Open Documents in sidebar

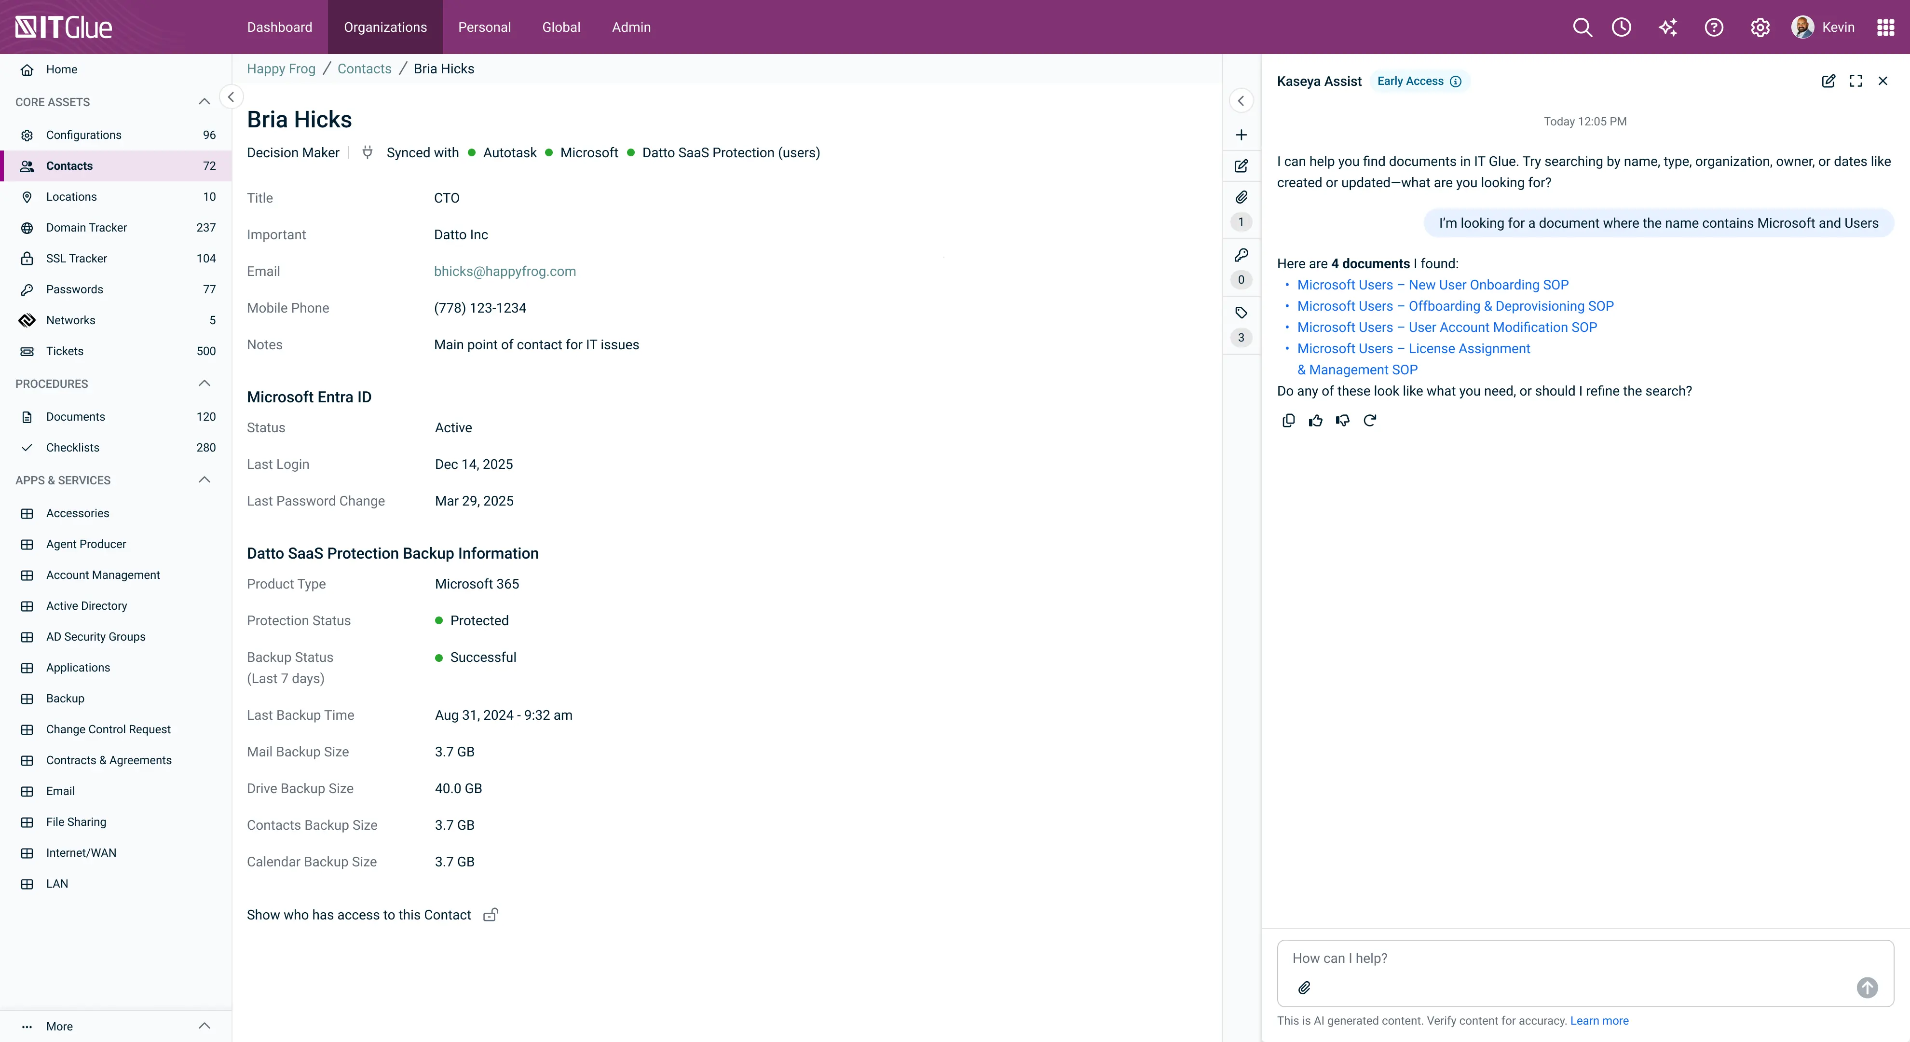pos(116,417)
